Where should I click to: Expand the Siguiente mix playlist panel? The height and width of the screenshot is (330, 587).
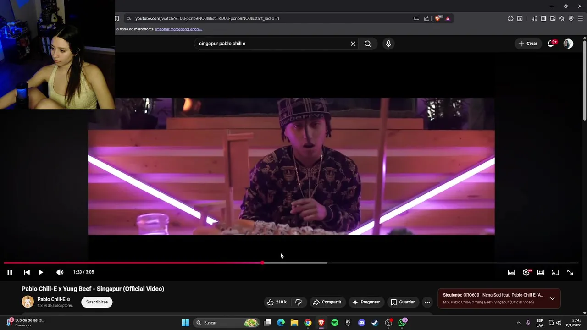tap(552, 299)
